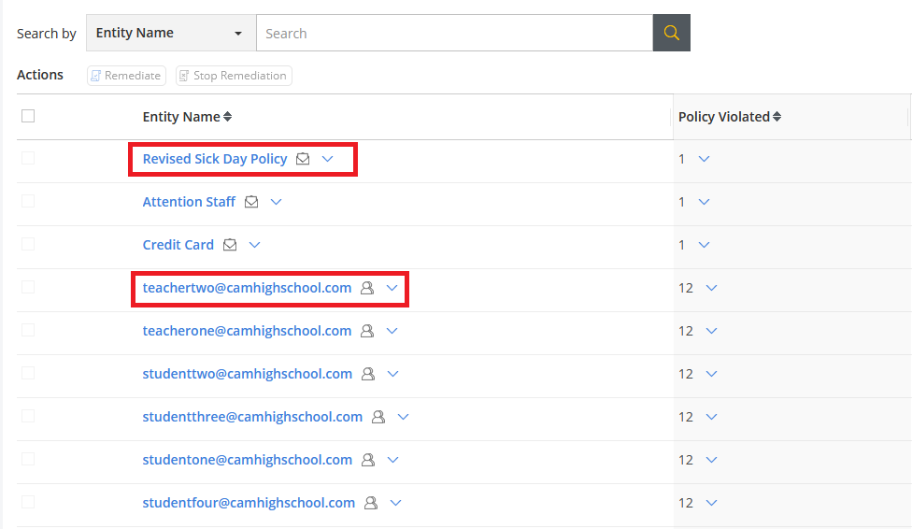Click the Remediate action button
Viewport: 912px width, 529px height.
[x=126, y=76]
